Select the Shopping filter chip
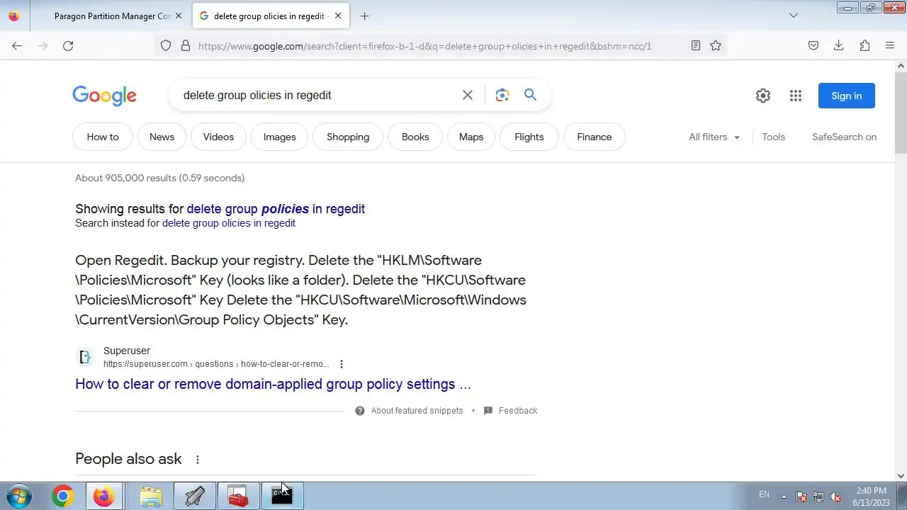907x510 pixels. pos(348,137)
